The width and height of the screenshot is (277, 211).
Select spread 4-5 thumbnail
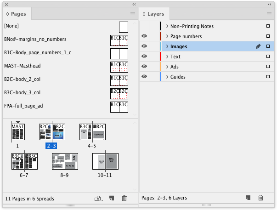[93, 132]
